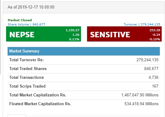Click the Total Transactions row

(84, 78)
